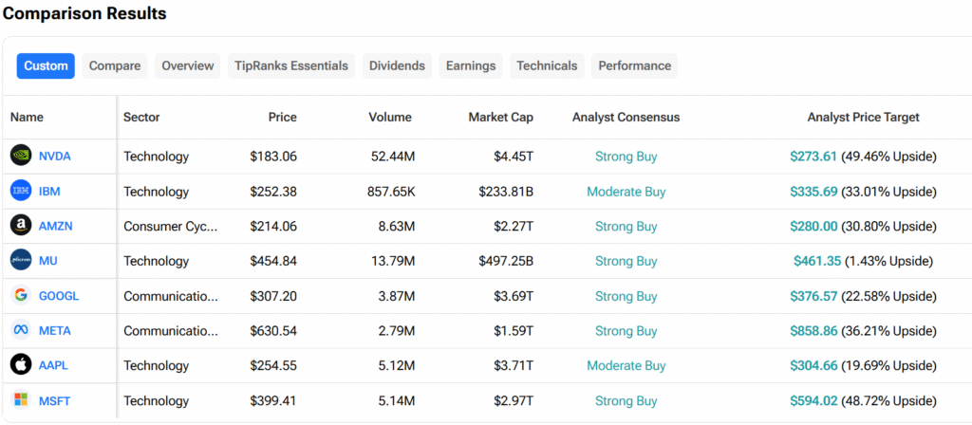Click the IBM logo icon
The height and width of the screenshot is (425, 972).
(x=21, y=191)
